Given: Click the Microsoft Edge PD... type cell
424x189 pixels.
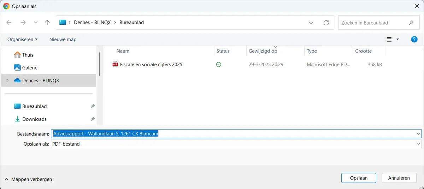Looking at the screenshot, I should [328, 64].
